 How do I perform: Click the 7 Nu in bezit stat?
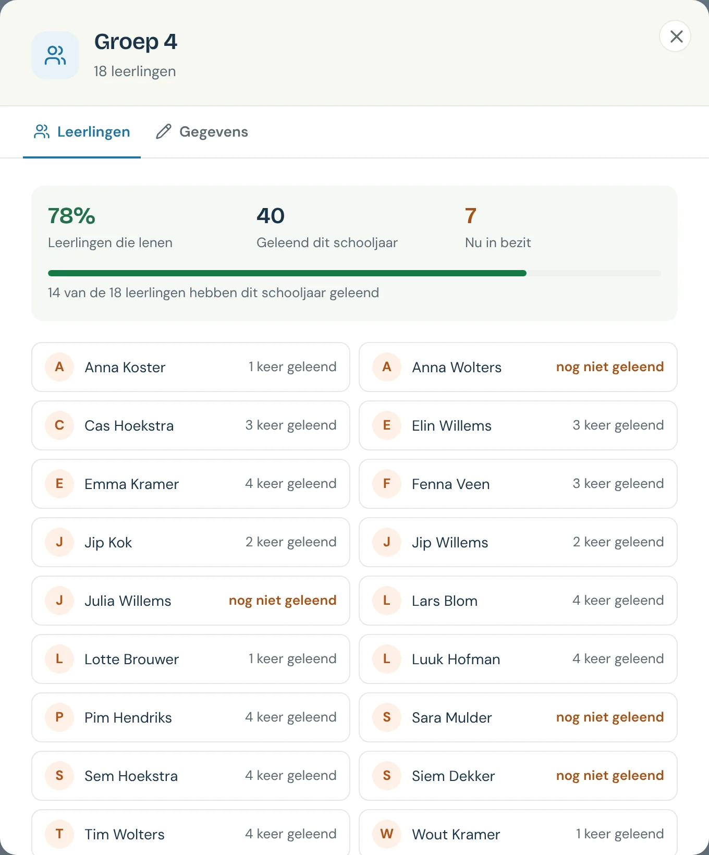tap(498, 228)
